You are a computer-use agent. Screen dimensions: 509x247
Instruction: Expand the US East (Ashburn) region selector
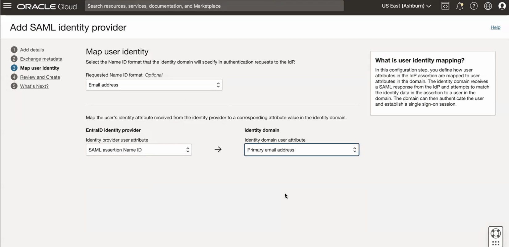(406, 6)
